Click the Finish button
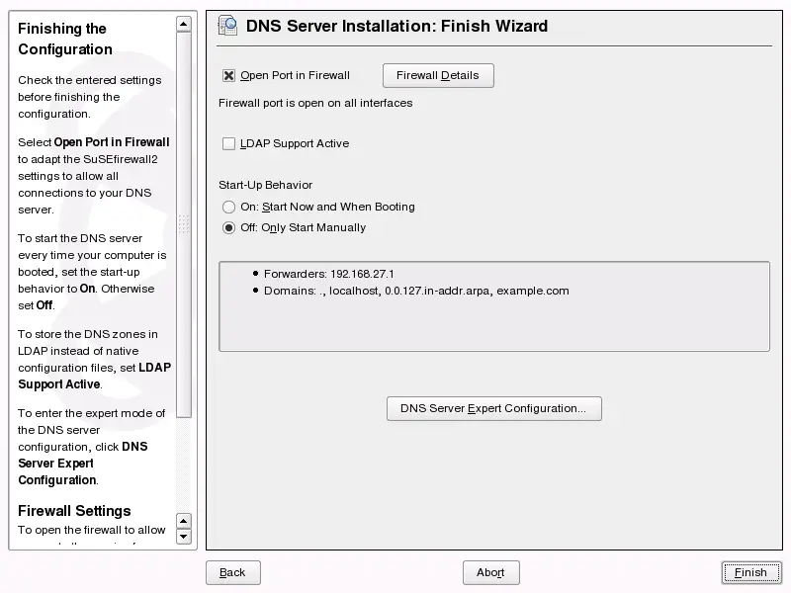 pos(751,572)
